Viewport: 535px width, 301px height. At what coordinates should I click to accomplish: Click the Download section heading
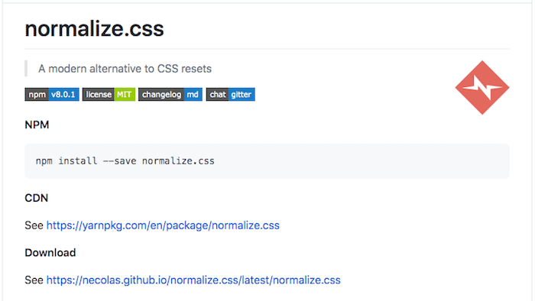[50, 253]
